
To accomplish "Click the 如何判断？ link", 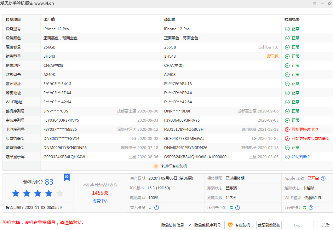I will (301, 157).
